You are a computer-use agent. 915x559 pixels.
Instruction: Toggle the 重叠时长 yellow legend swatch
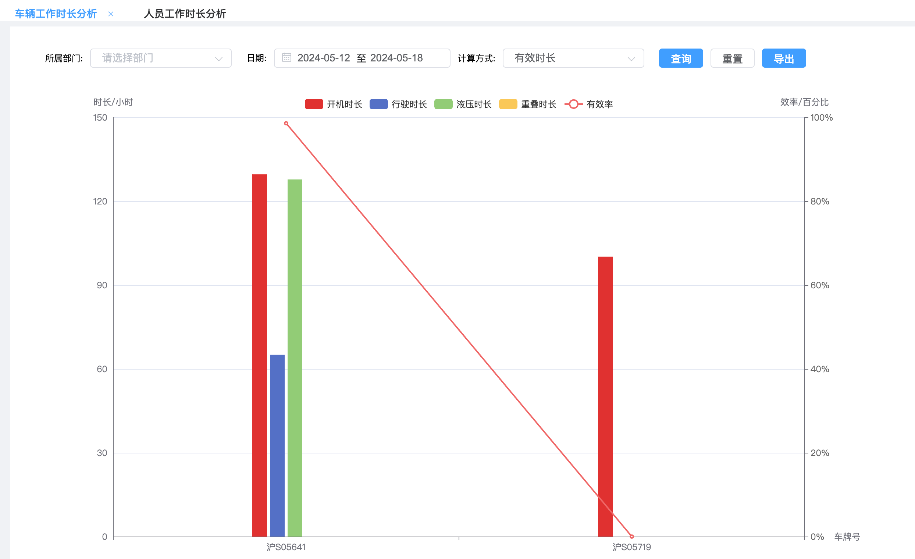point(508,104)
